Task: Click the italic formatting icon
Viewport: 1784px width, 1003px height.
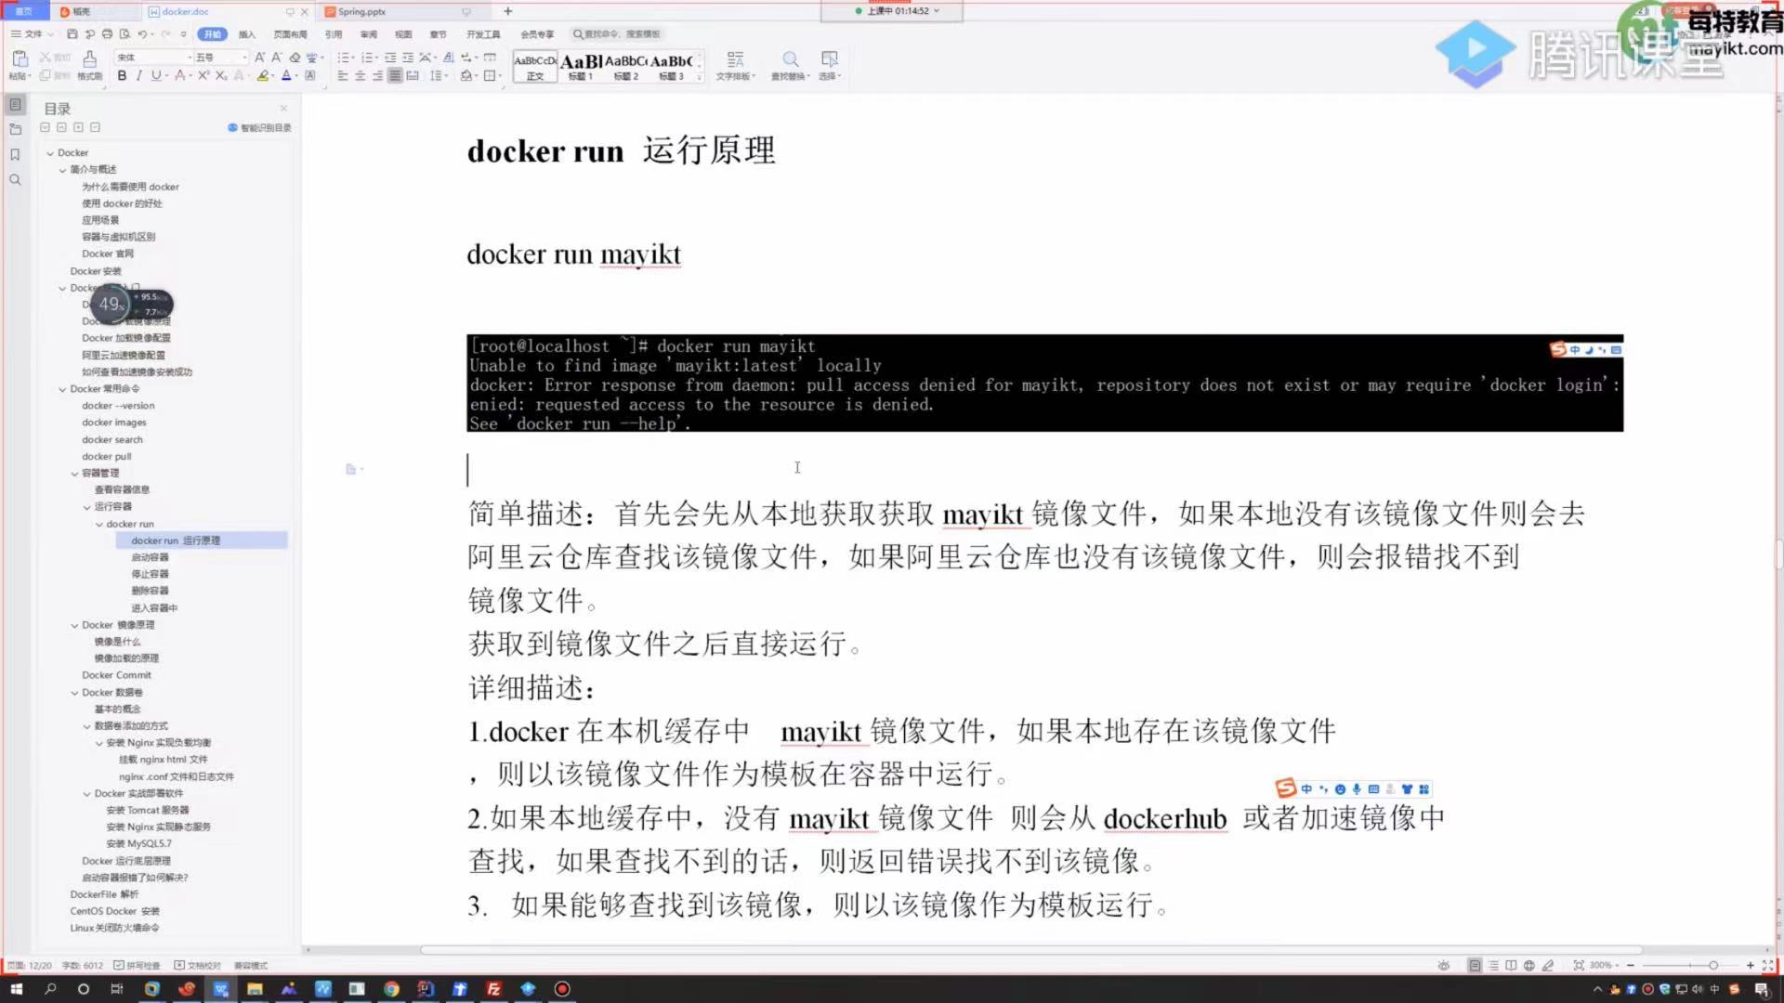Action: 139,76
